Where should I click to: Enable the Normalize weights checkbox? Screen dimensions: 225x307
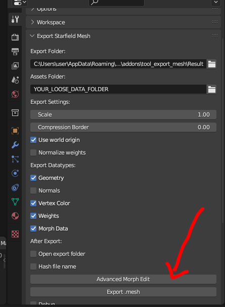tap(33, 152)
